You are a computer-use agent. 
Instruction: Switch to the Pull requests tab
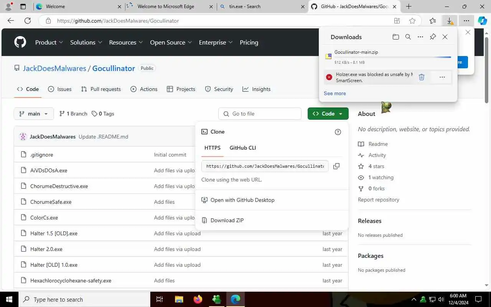pos(101,89)
